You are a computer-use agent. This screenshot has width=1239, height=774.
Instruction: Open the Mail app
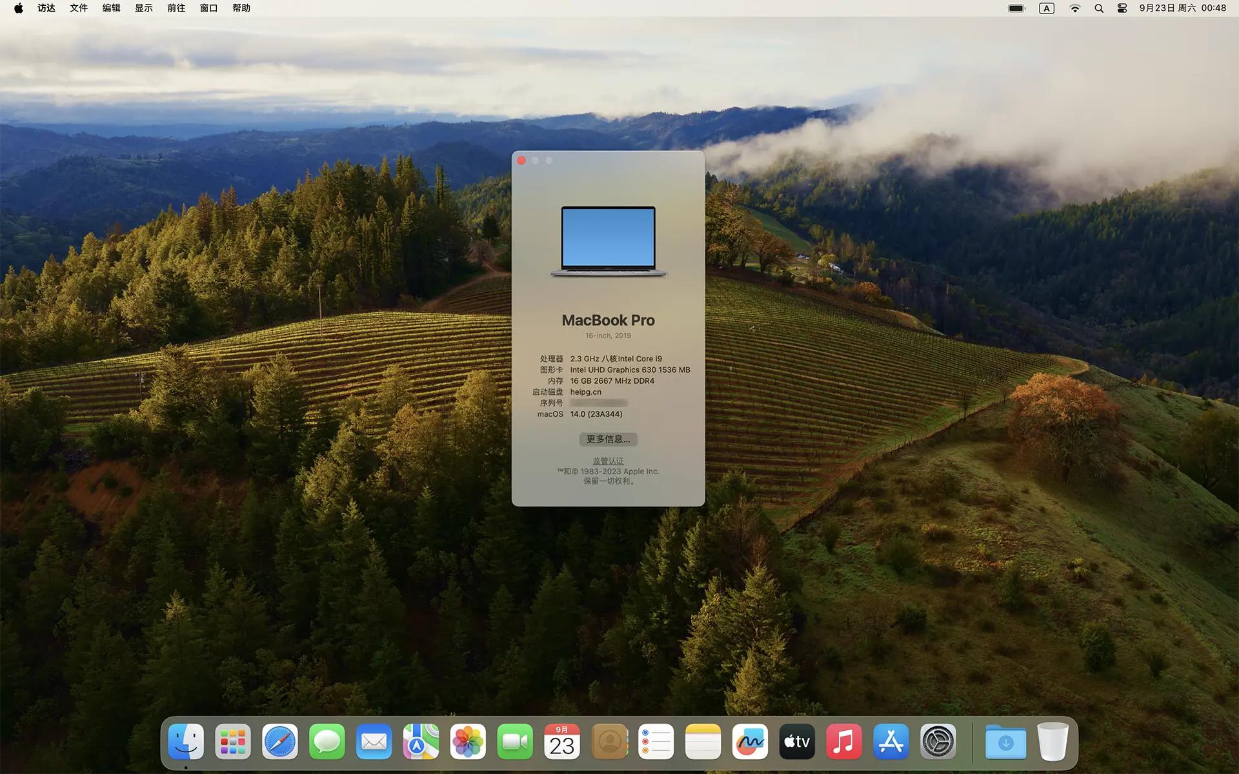pyautogui.click(x=374, y=741)
